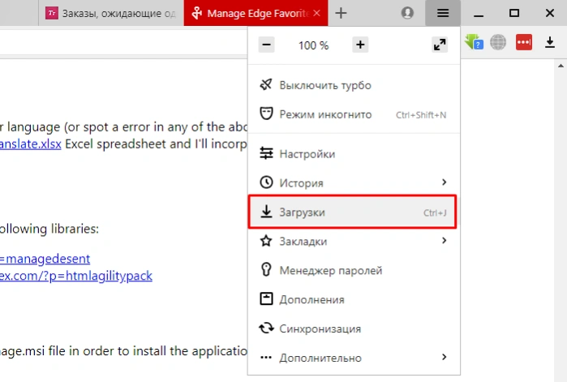Click the green arrow extension icon
This screenshot has width=567, height=382.
[474, 42]
